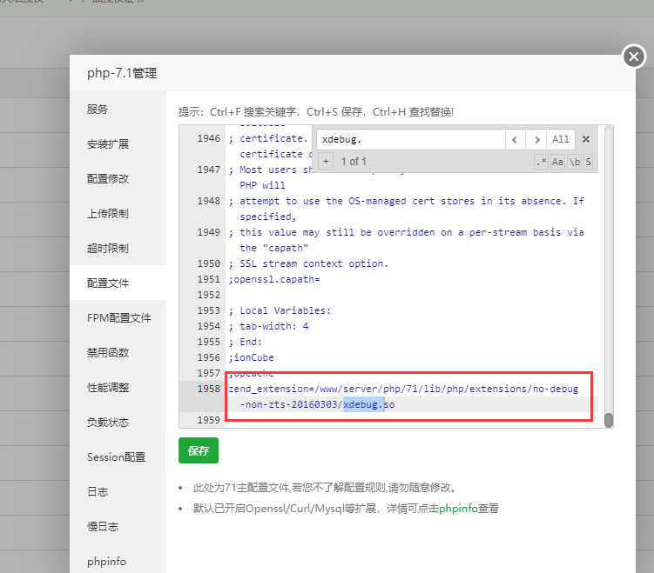Open the FPM配置文件 tab

click(118, 317)
